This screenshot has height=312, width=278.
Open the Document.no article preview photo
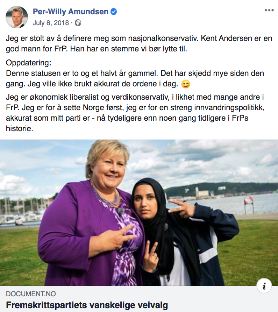click(139, 213)
